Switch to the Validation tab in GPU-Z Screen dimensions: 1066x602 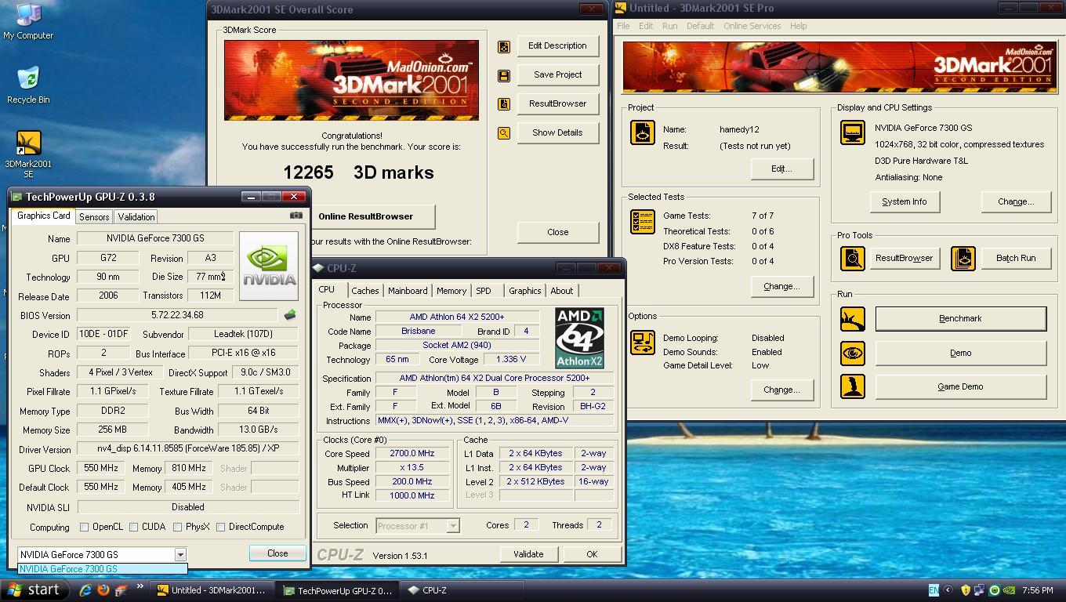(x=136, y=217)
